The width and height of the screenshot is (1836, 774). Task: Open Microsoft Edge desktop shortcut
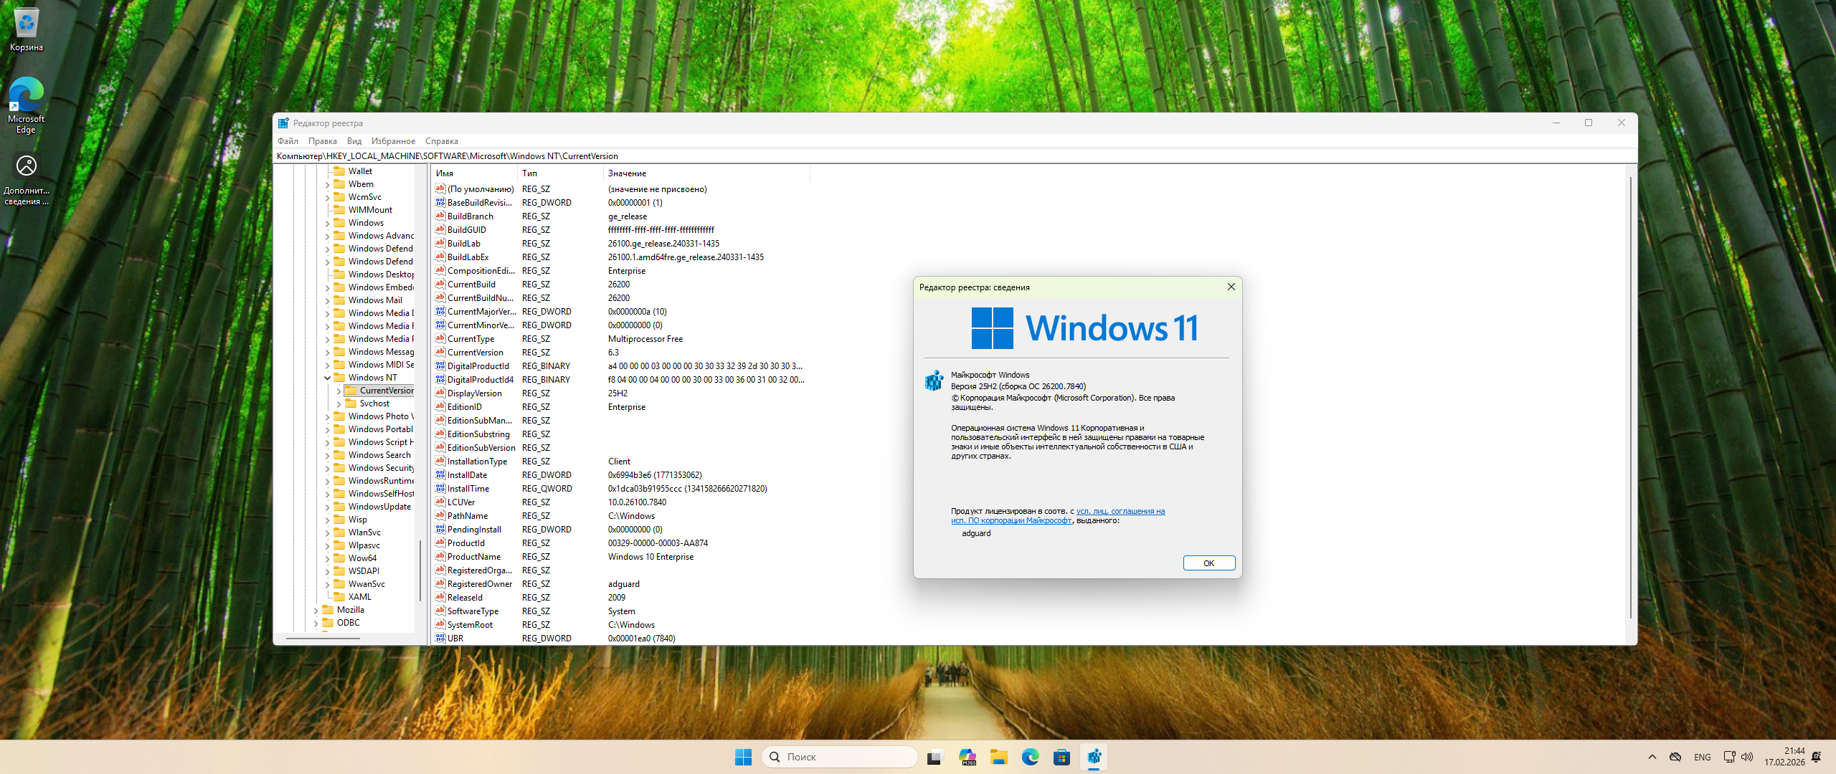point(27,96)
